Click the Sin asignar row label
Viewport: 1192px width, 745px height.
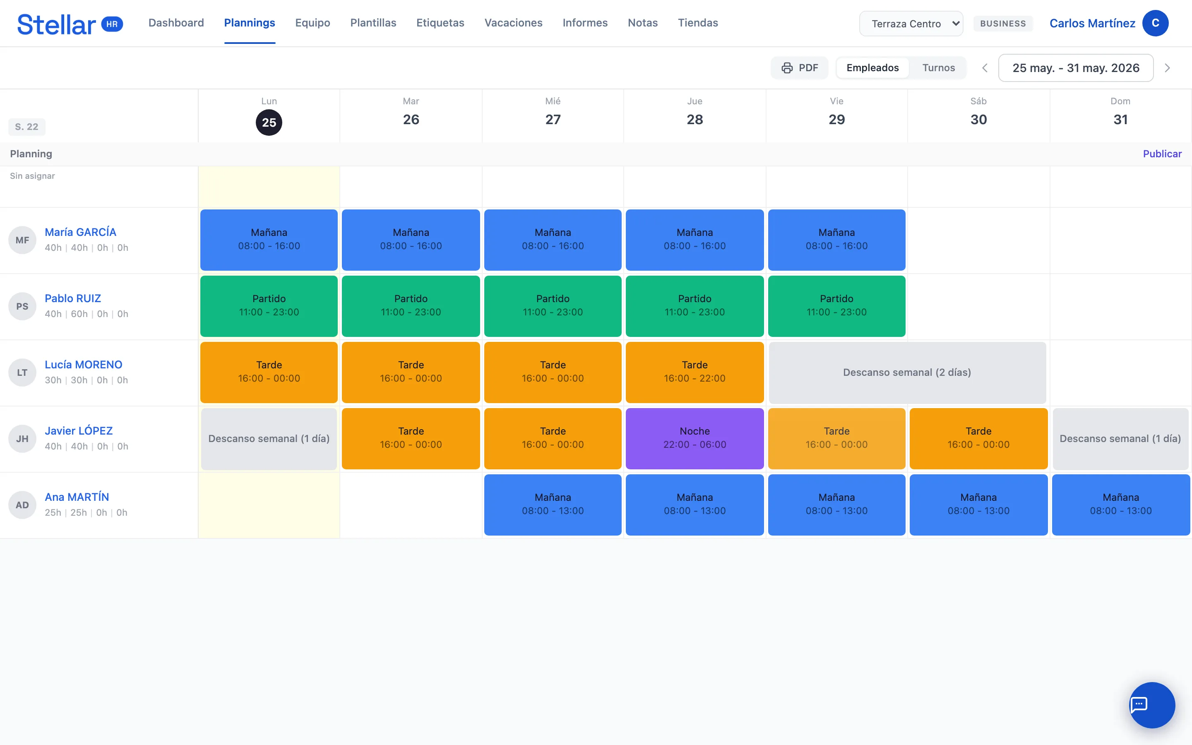click(x=33, y=176)
